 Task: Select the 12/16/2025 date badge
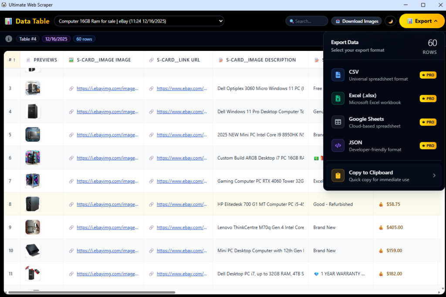point(56,39)
